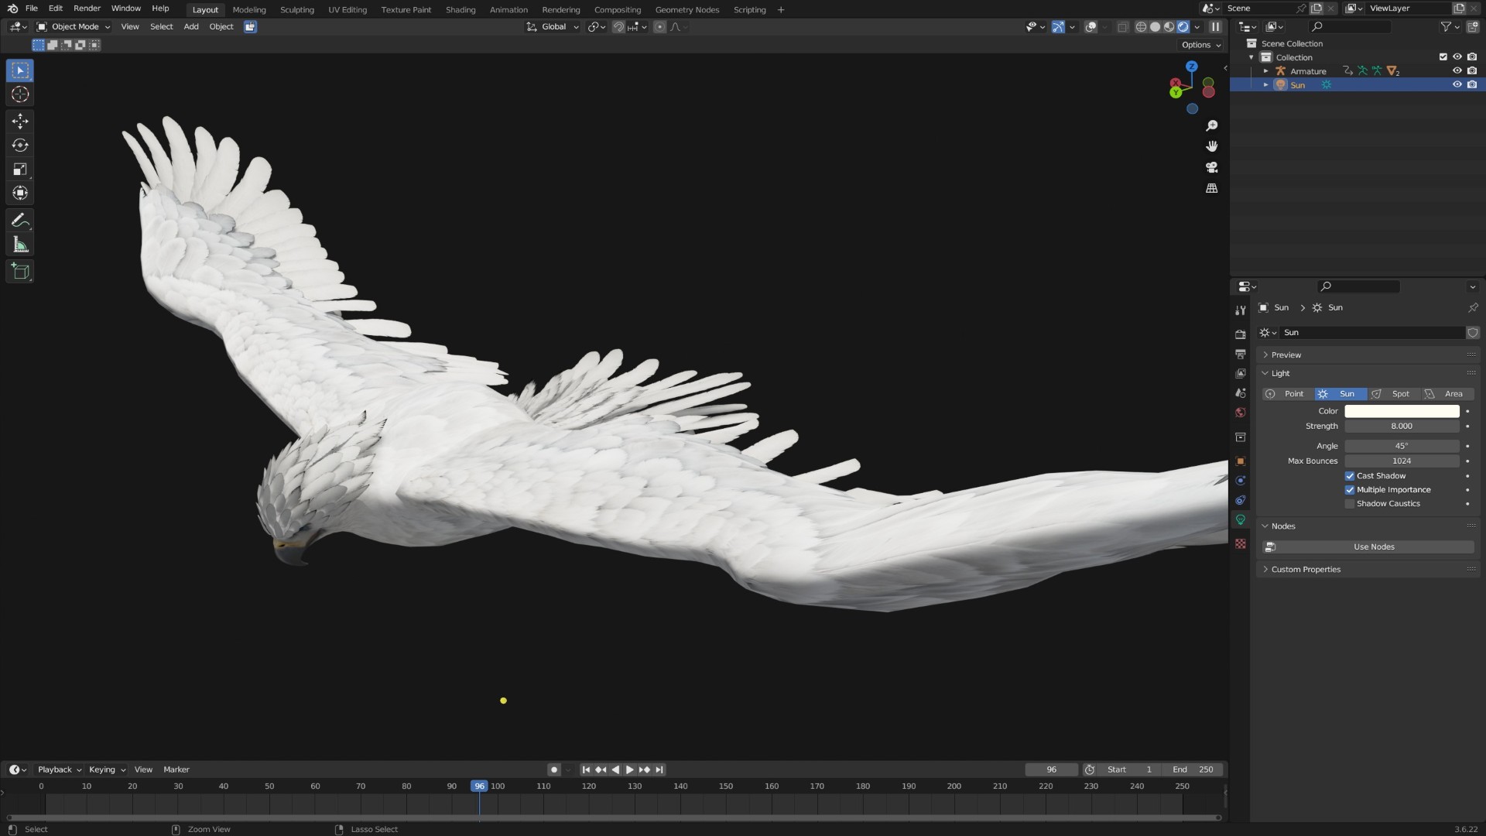Image resolution: width=1486 pixels, height=836 pixels.
Task: Select the Annotate pencil tool
Action: (x=20, y=221)
